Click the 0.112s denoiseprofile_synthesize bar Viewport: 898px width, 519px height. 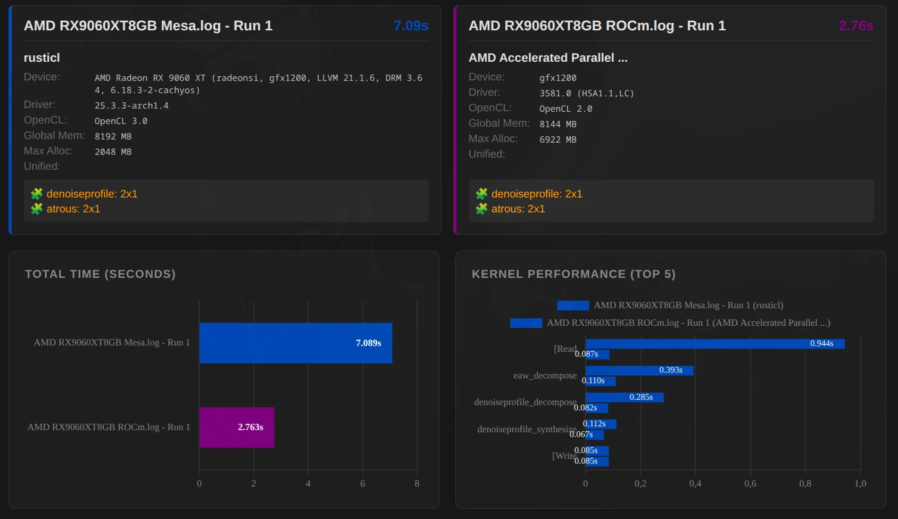(x=601, y=424)
